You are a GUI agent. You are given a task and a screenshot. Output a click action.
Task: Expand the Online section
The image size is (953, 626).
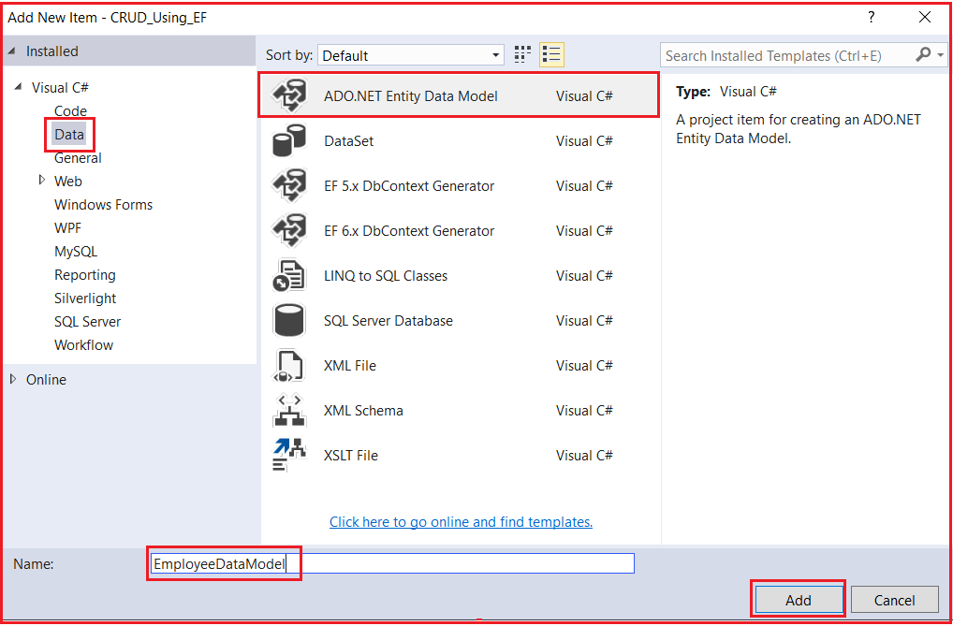click(13, 379)
